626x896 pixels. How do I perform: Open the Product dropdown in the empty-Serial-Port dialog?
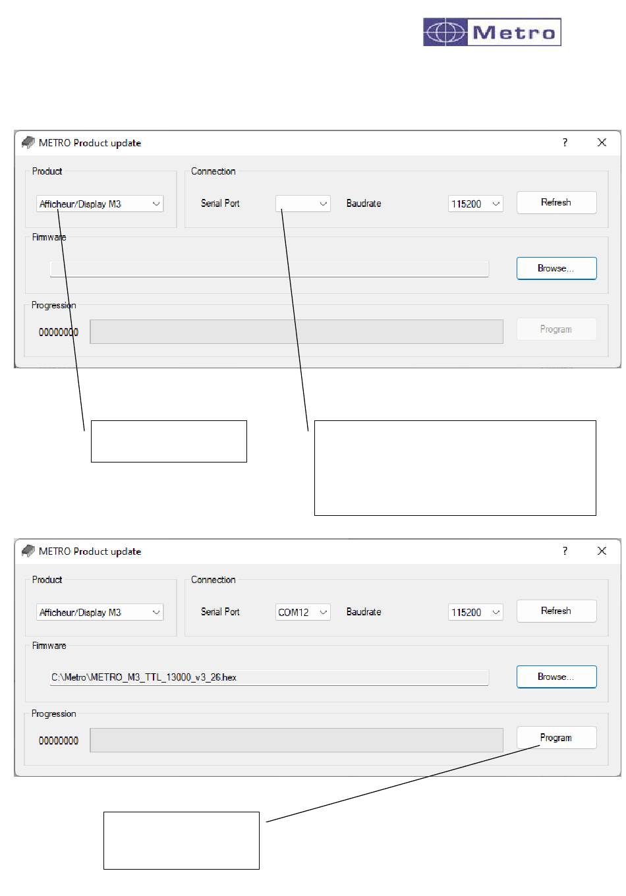[100, 204]
